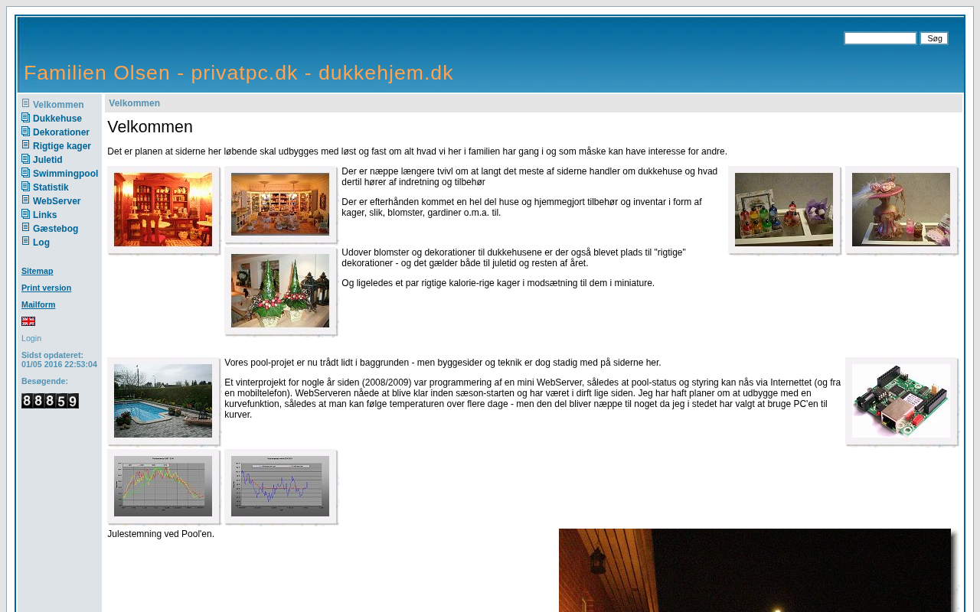Click the Søg search button
Image resolution: width=980 pixels, height=612 pixels.
[x=934, y=38]
